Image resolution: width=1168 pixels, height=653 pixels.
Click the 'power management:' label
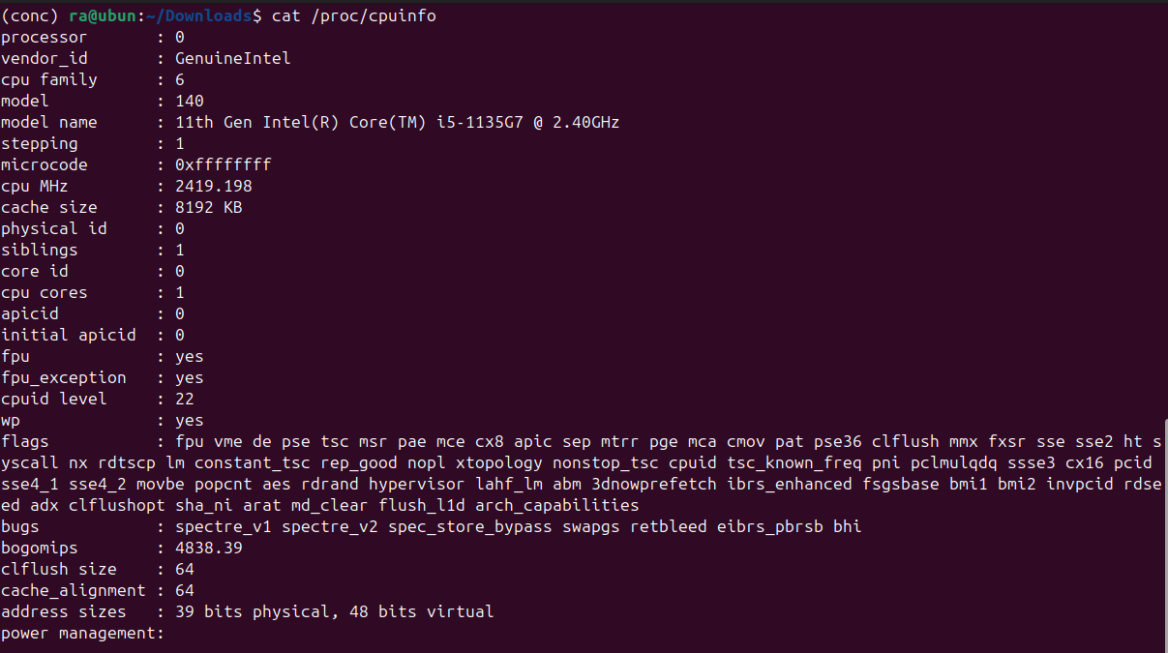(82, 633)
